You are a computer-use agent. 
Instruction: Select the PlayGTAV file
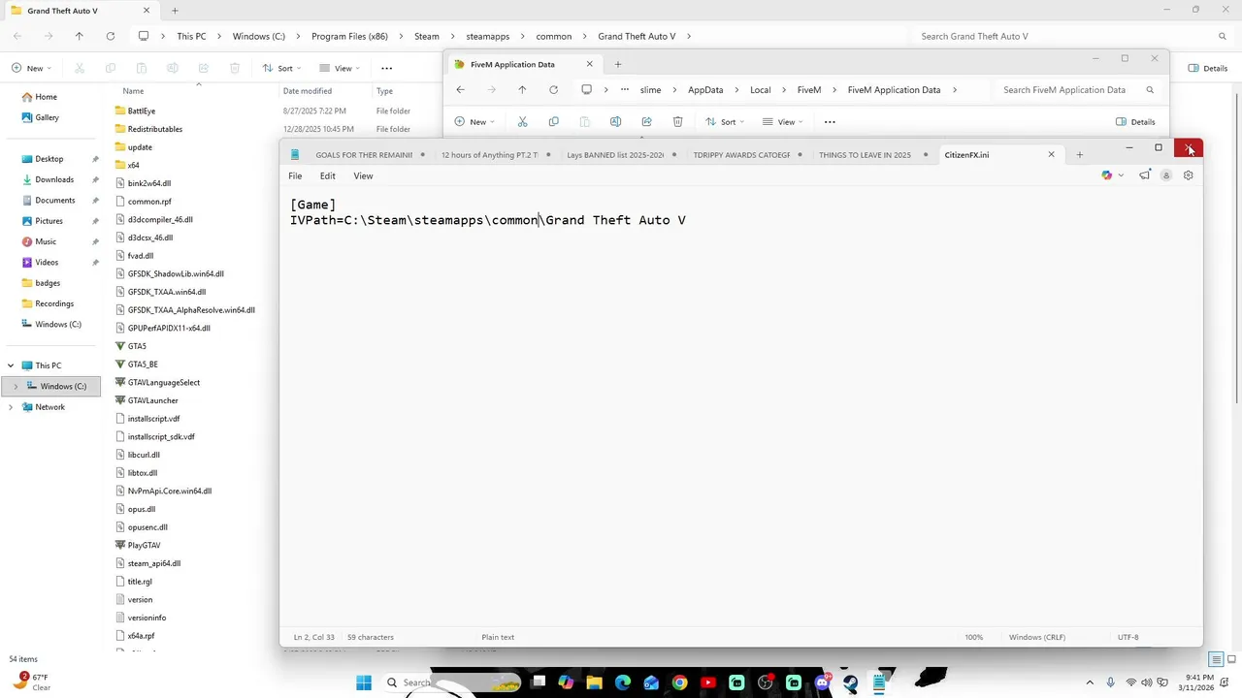[145, 545]
